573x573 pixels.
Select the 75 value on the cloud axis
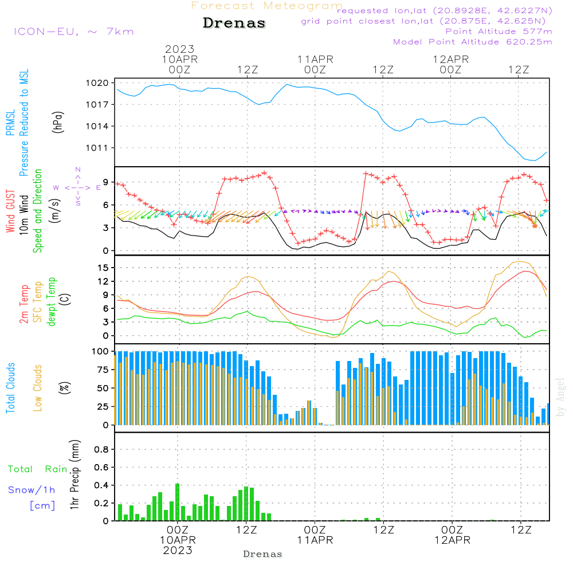[103, 370]
